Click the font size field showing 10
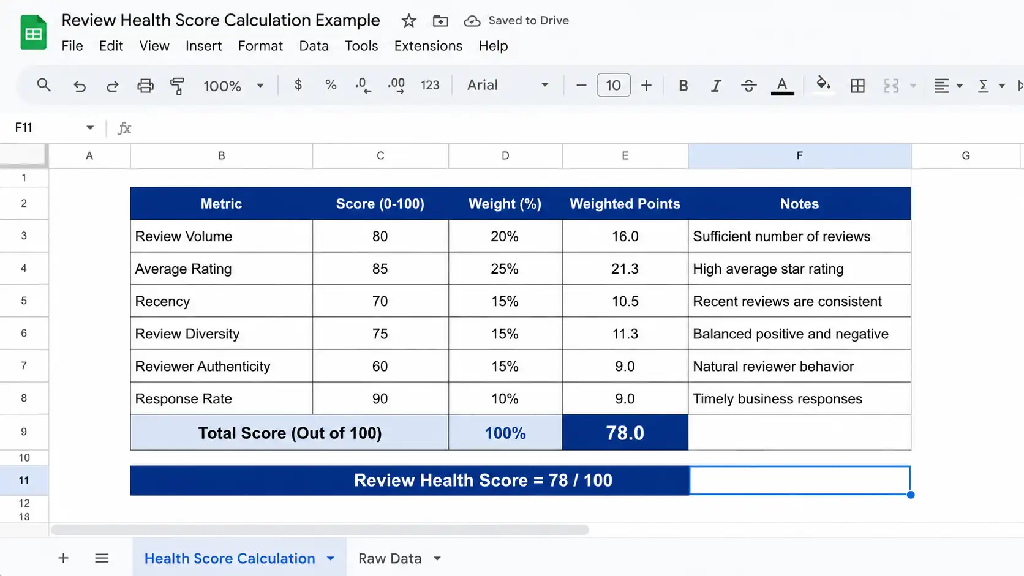This screenshot has width=1024, height=576. click(613, 86)
